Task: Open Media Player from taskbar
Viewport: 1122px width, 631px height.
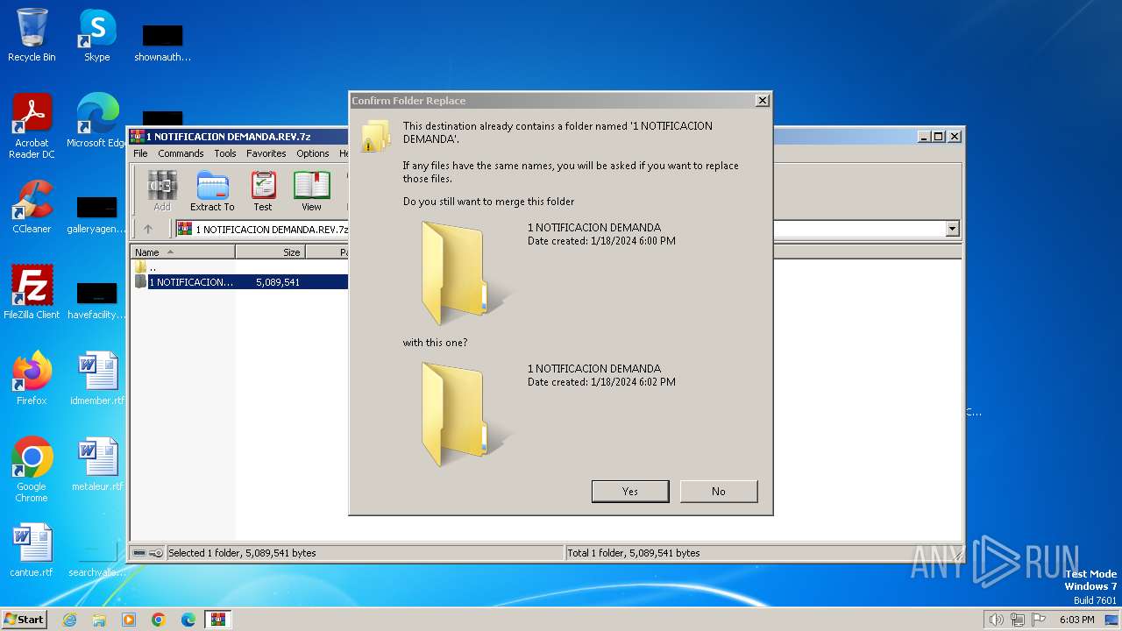Action: [x=129, y=620]
